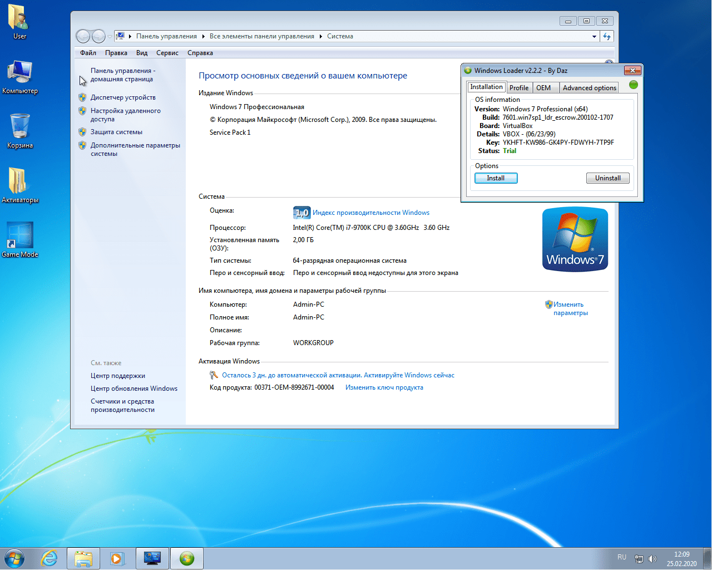Click the activate Windows now link
The image size is (712, 570).
(x=409, y=375)
